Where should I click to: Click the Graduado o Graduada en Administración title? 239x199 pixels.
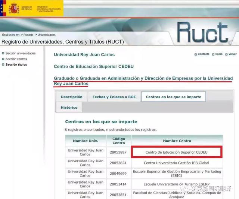point(143,81)
